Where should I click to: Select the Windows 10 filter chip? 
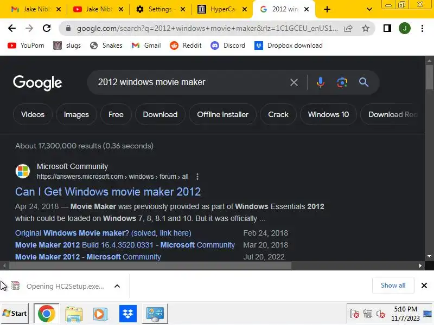pyautogui.click(x=328, y=114)
